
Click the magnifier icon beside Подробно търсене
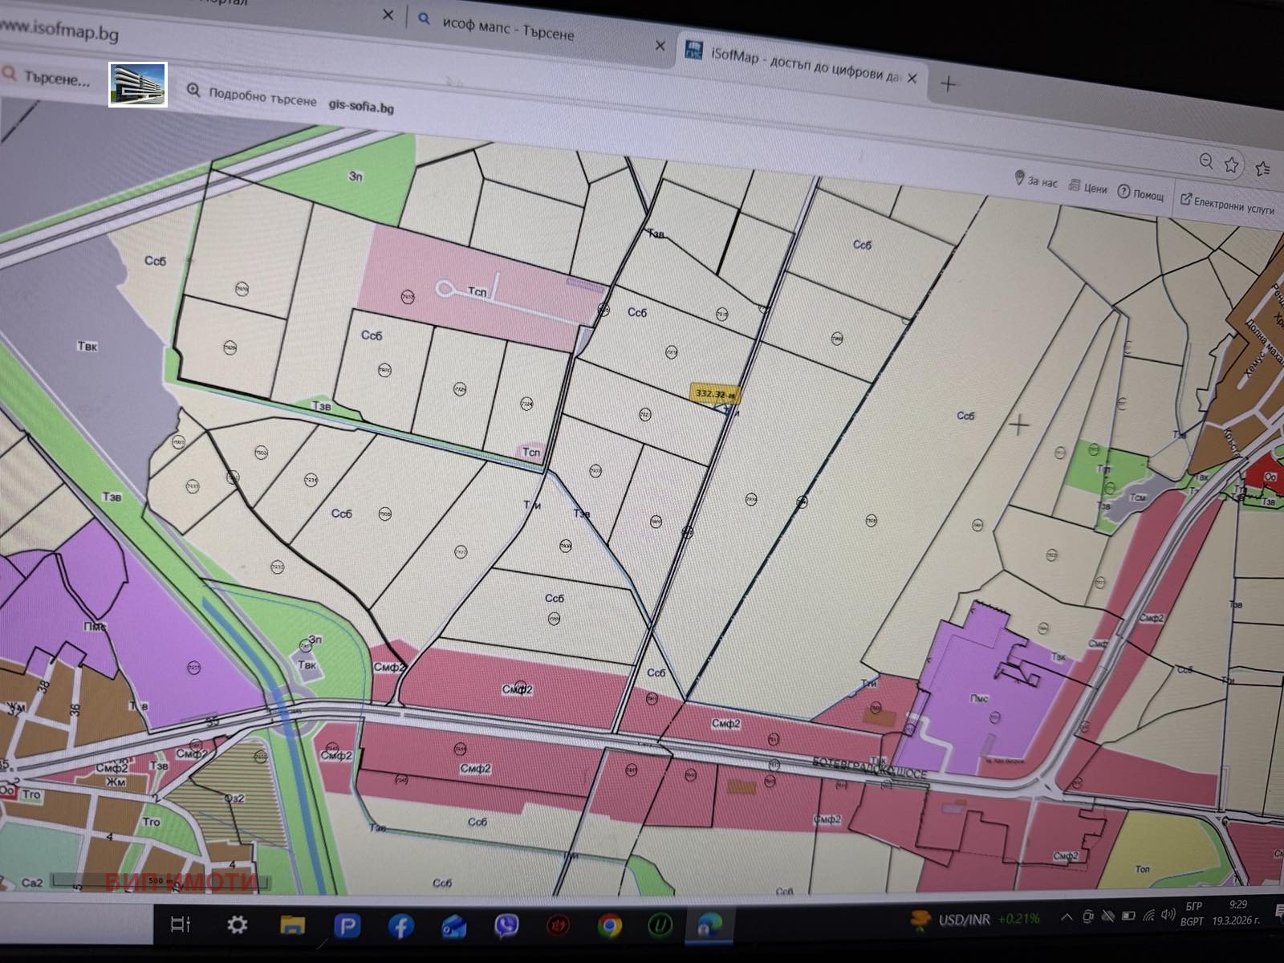pyautogui.click(x=193, y=91)
